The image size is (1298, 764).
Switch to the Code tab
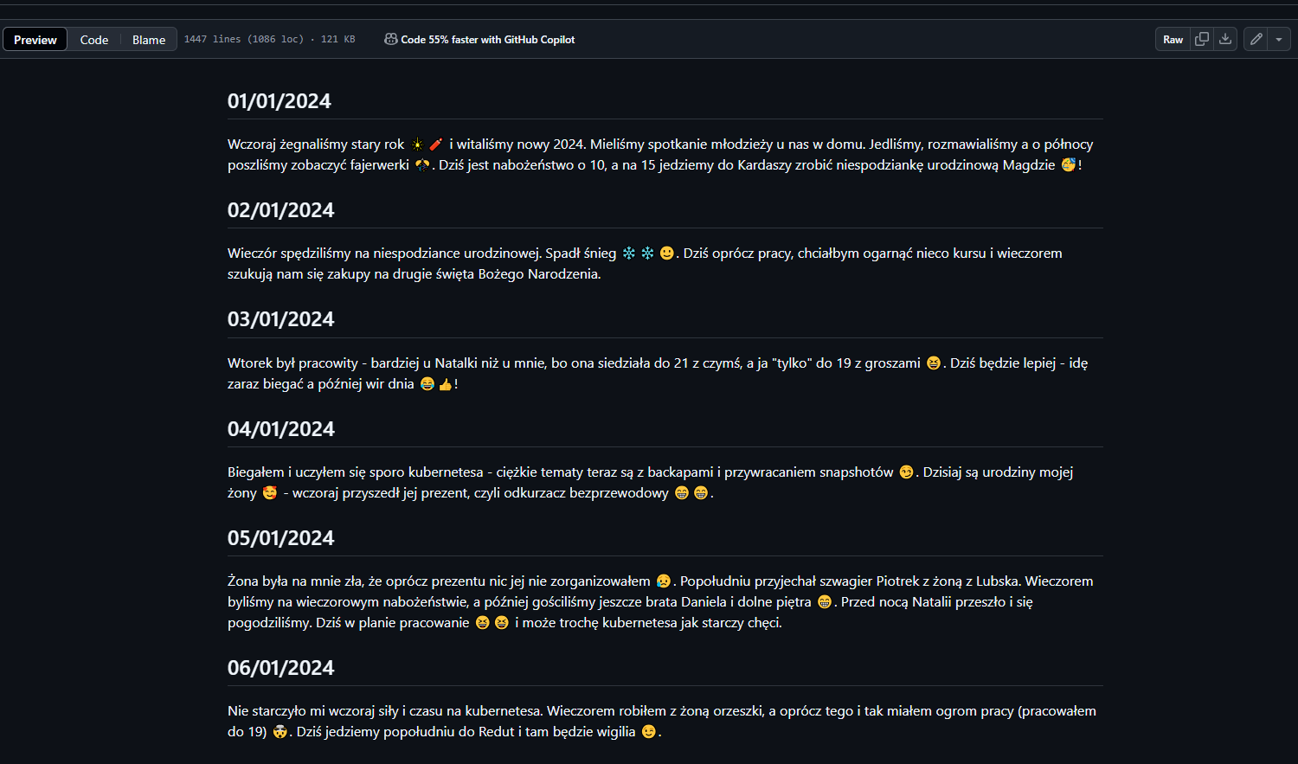pyautogui.click(x=94, y=40)
